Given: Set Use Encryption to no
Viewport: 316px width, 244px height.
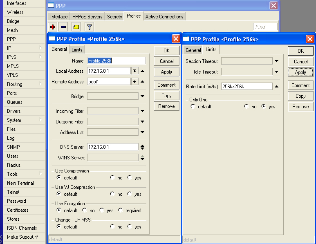Looking at the screenshot, I should 85,210.
